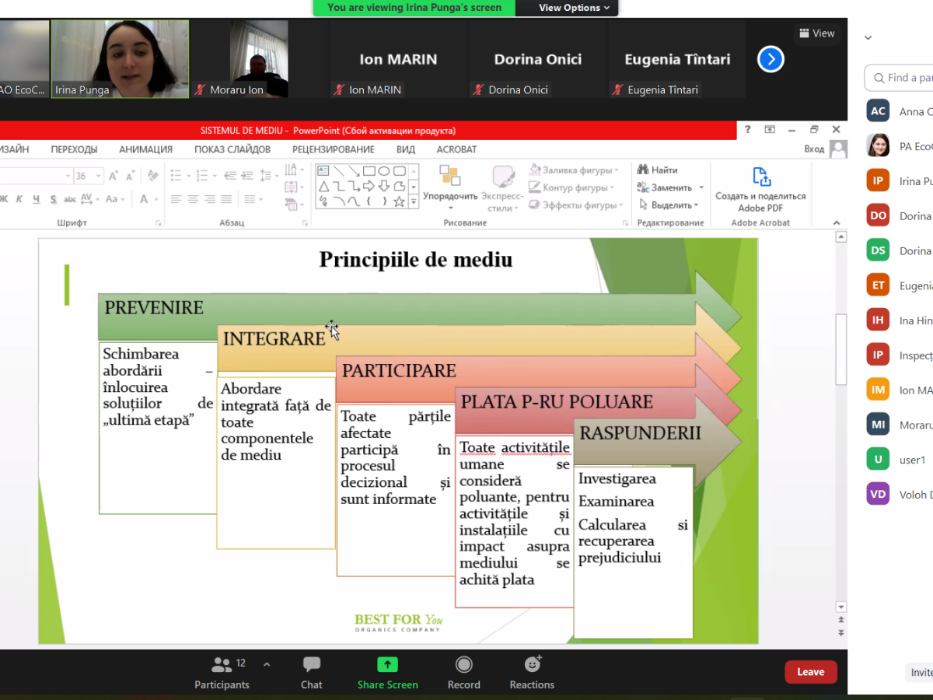
Task: Open the АНИМАЦИЯ ribbon tab
Action: (145, 149)
